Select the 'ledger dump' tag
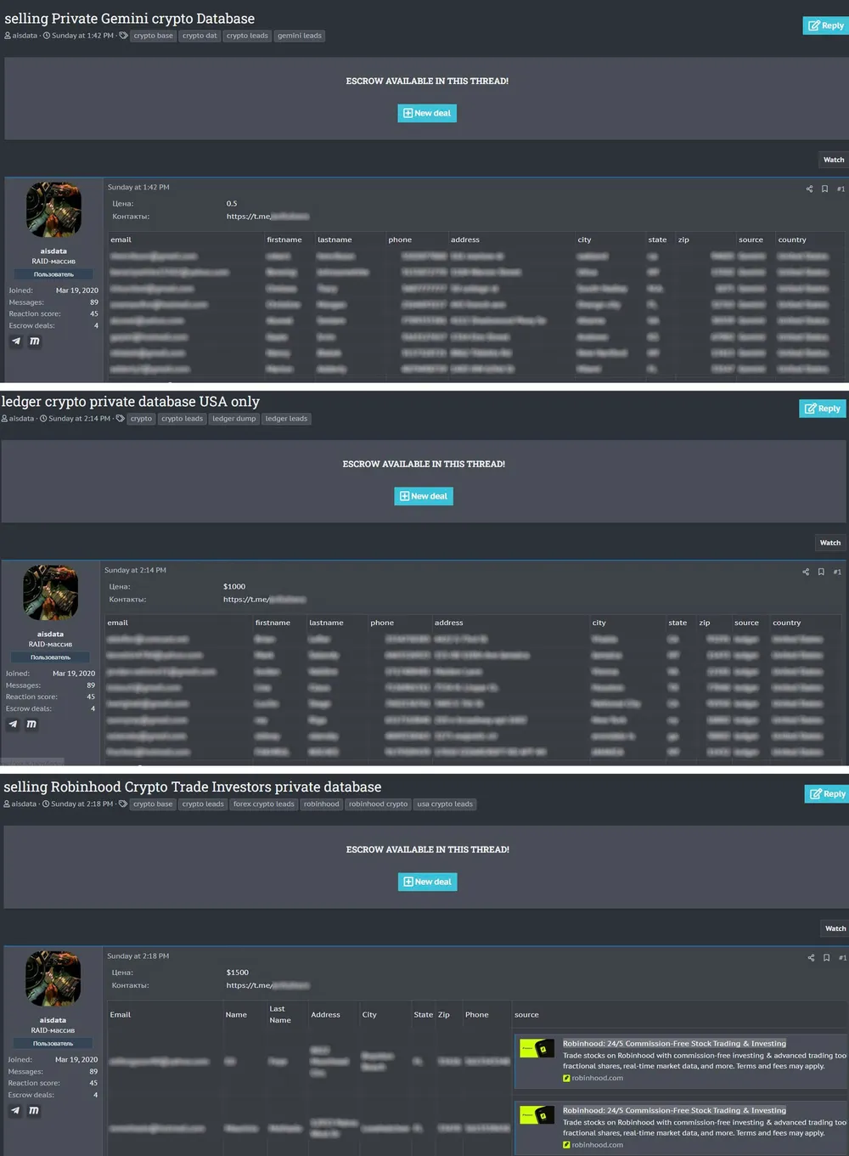Viewport: 849px width, 1156px height. coord(233,419)
